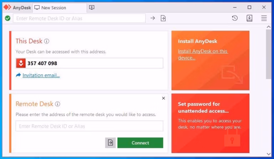274x159 pixels.
Task: Open the hamburger main menu
Action: (264, 18)
